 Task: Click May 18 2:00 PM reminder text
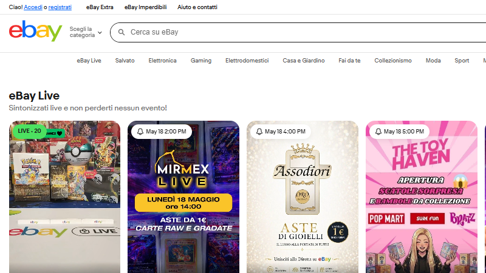pos(166,132)
